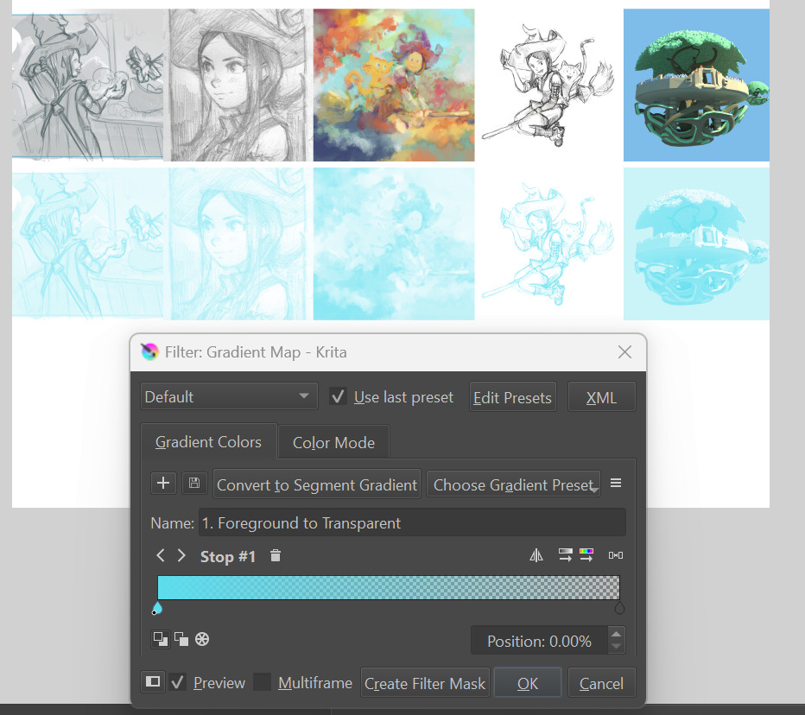805x715 pixels.
Task: Open the Choose Gradient Preset dropdown
Action: pos(513,484)
